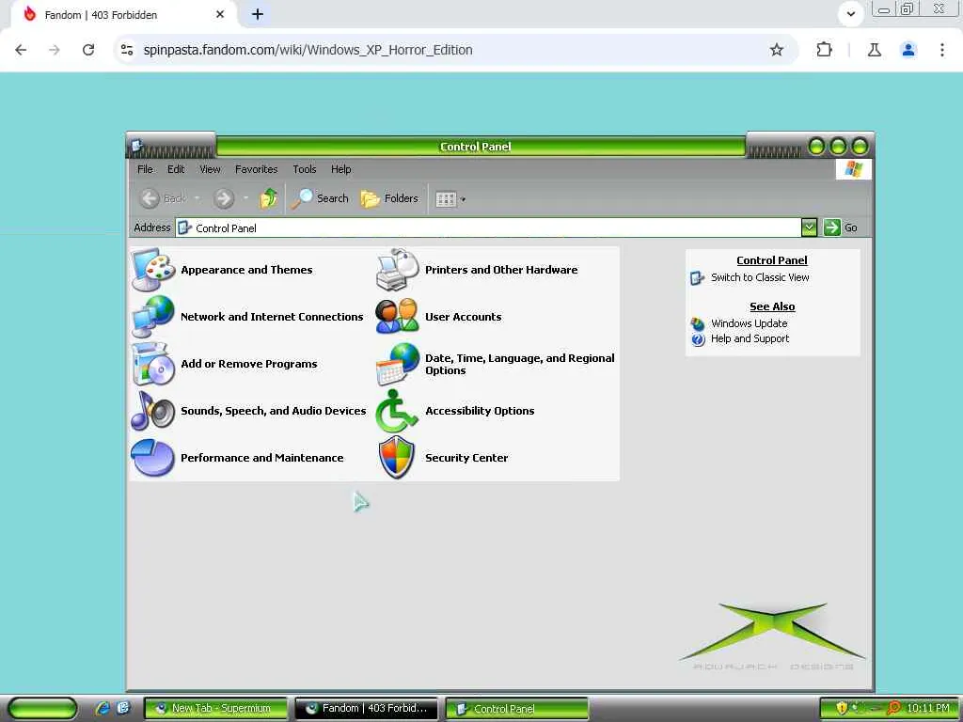Click the Search magnifier toolbar button

coord(320,198)
